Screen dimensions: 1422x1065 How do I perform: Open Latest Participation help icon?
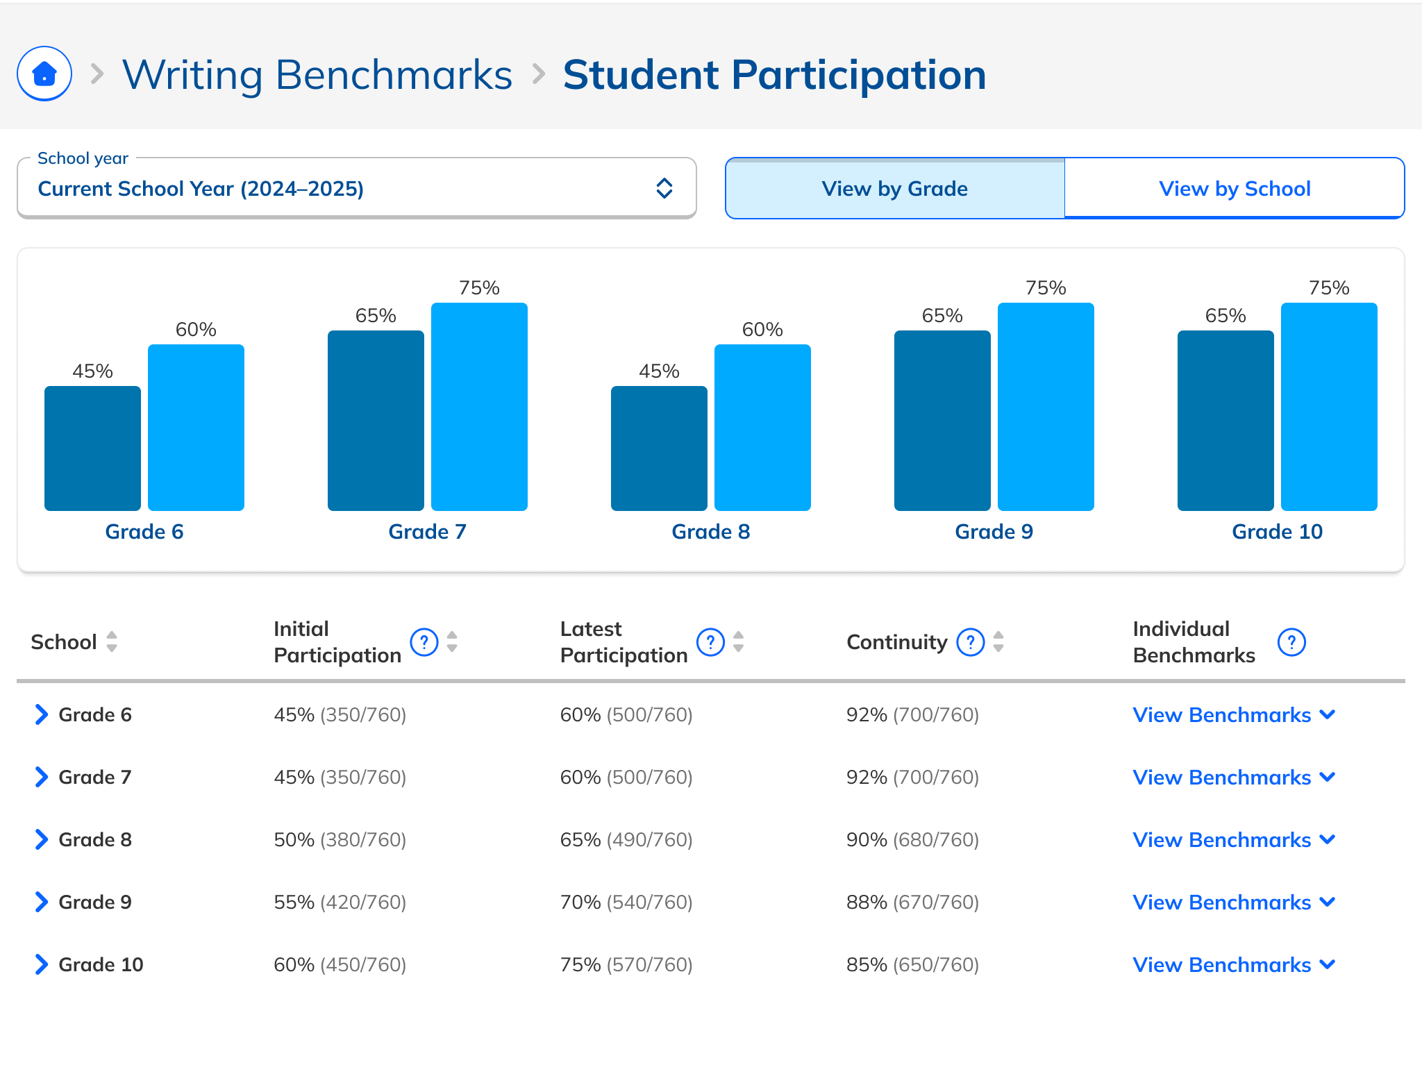tap(710, 642)
